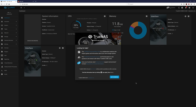Expand the Accounts sidebar menu
The width and height of the screenshot is (196, 107).
click(9, 22)
